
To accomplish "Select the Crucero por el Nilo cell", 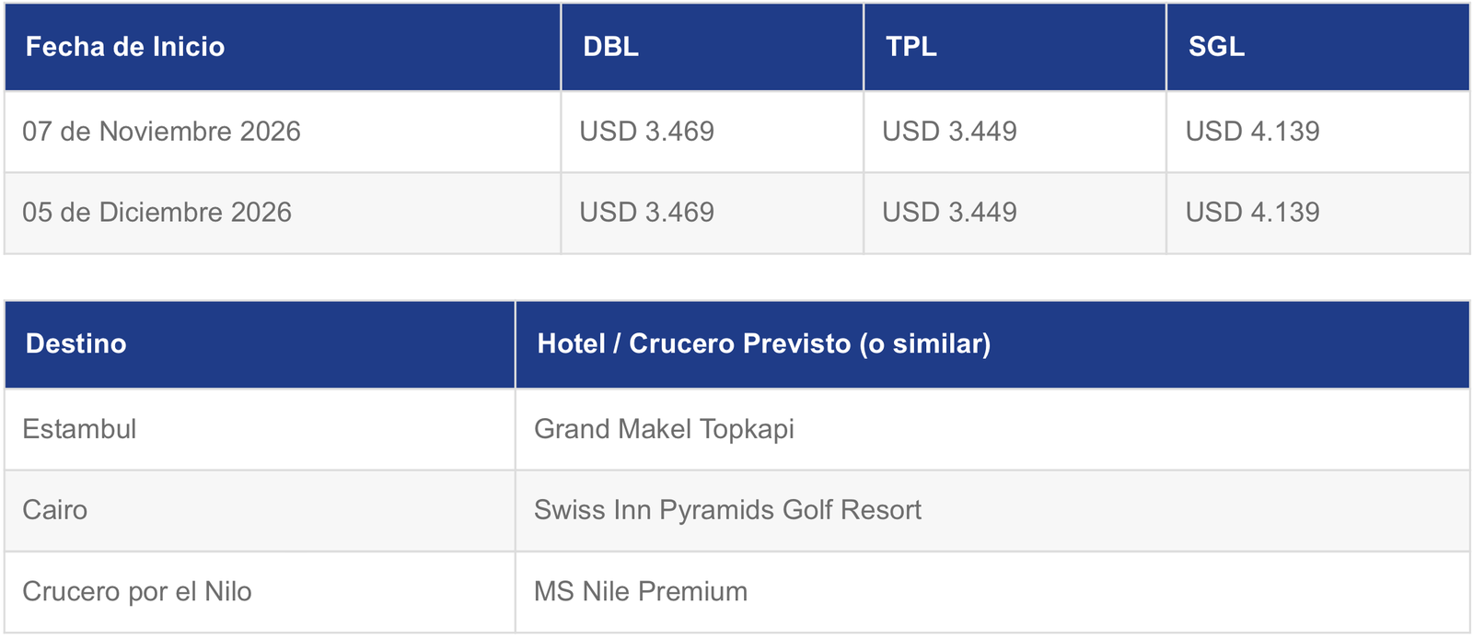I will click(260, 591).
